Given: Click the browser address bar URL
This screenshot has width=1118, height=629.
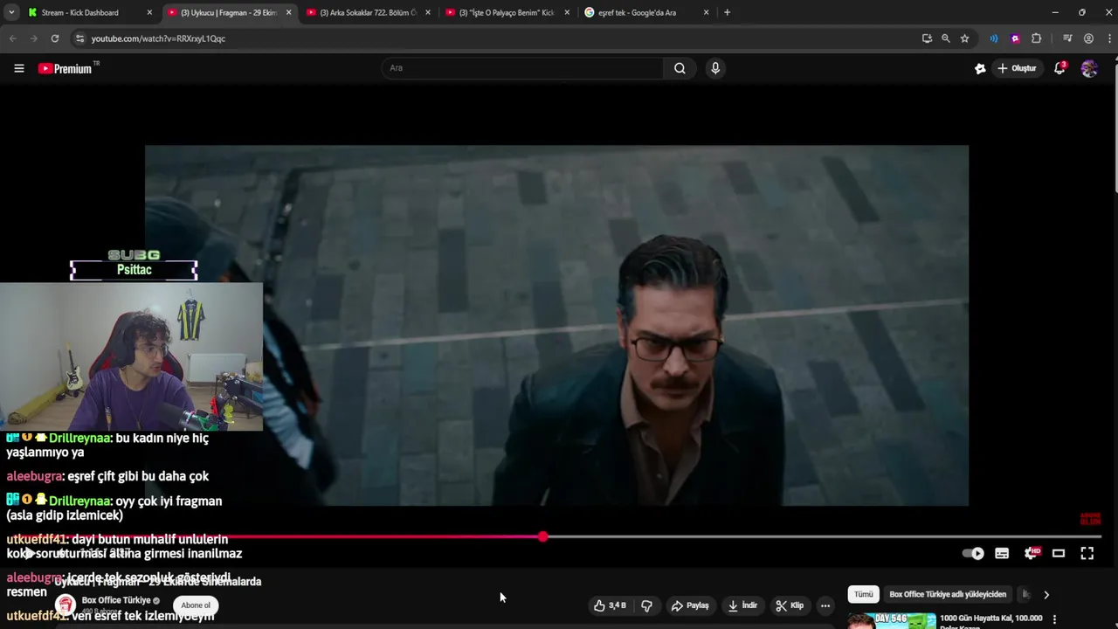Looking at the screenshot, I should [x=158, y=38].
